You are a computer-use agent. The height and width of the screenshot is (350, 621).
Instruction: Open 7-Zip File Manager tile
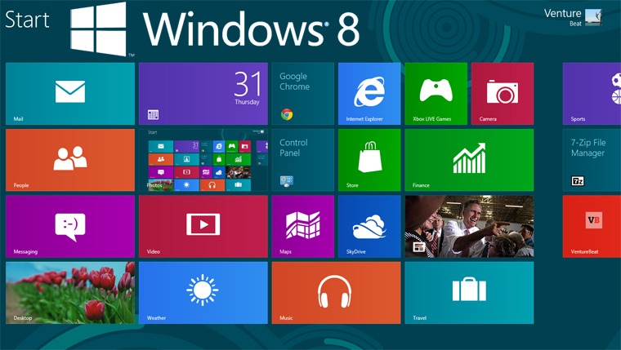592,160
